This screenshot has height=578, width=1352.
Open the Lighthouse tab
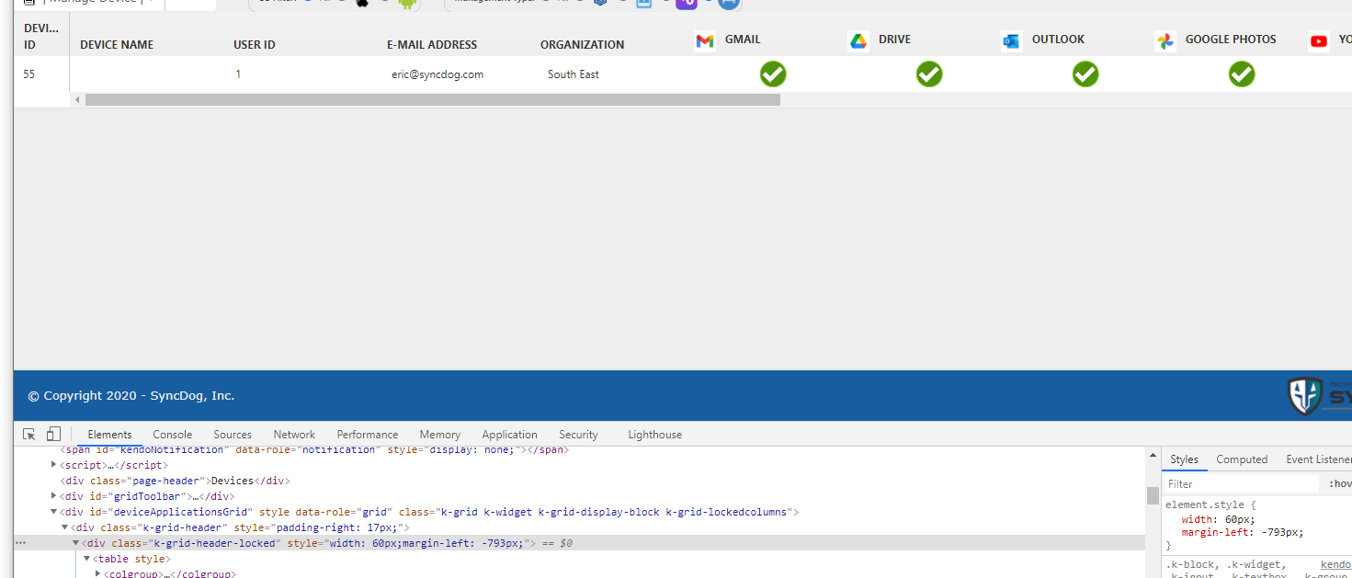(655, 435)
